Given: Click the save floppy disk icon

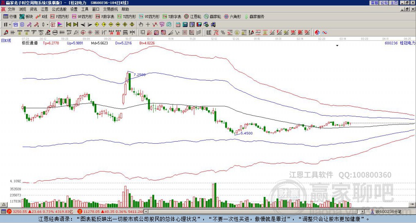Looking at the screenshot, I should (x=199, y=25).
